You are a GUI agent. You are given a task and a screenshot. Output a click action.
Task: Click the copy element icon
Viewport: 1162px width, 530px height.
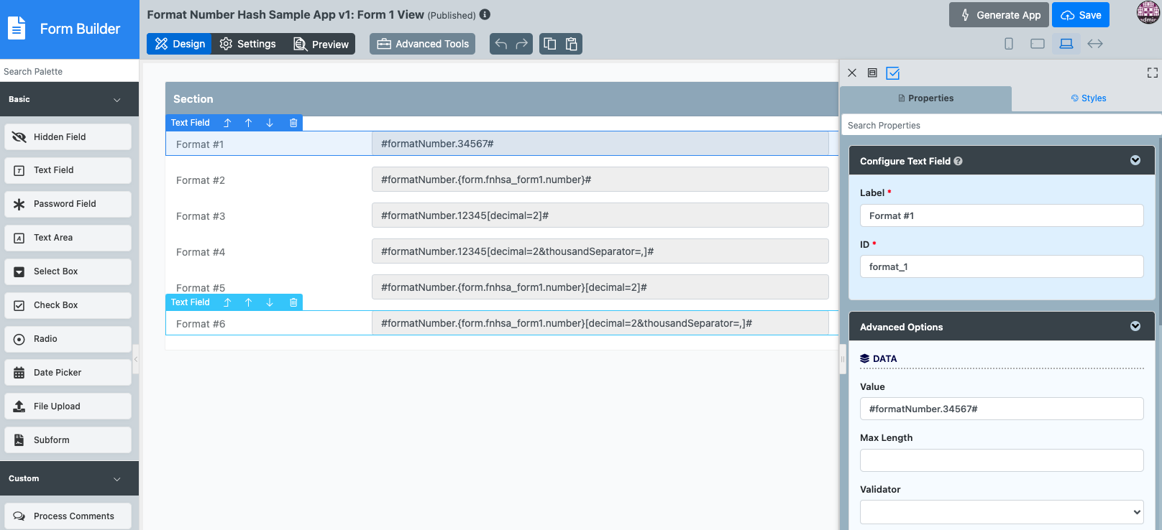click(550, 44)
